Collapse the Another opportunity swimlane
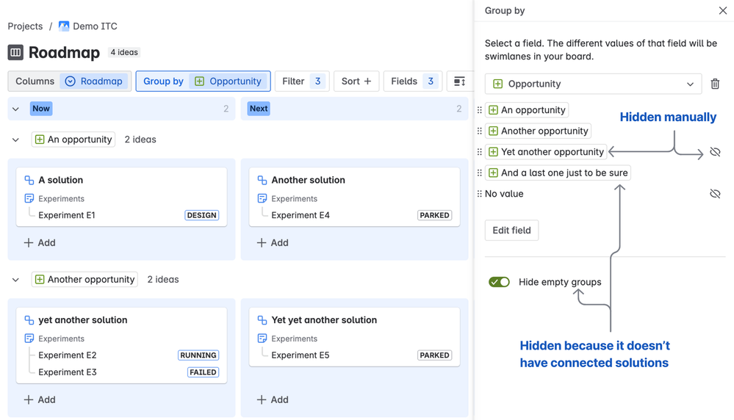 [x=15, y=280]
